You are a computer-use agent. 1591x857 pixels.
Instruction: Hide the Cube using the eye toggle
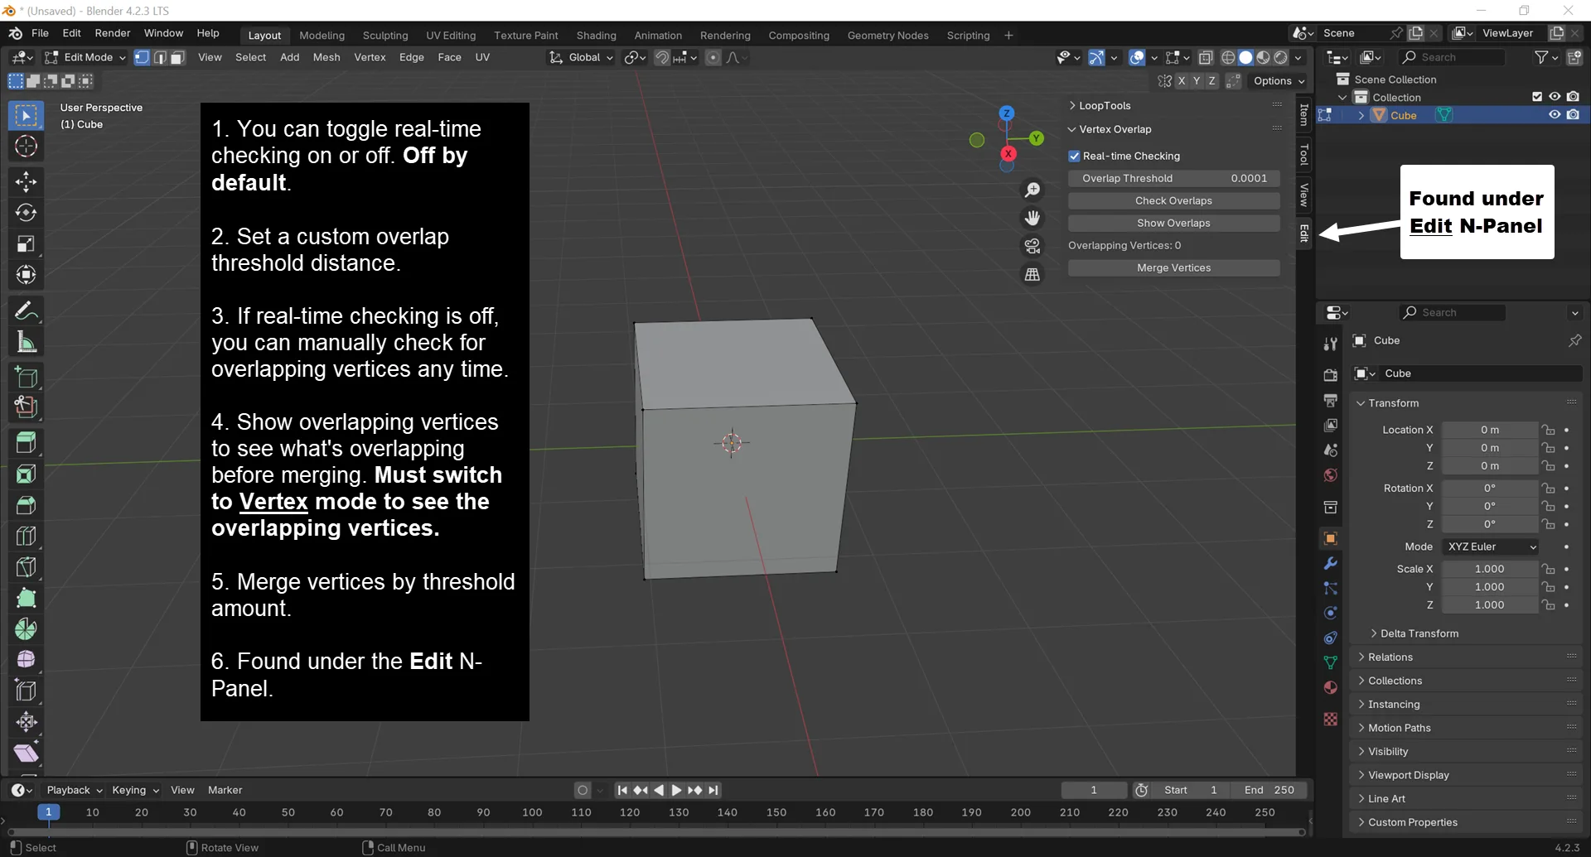click(1555, 114)
